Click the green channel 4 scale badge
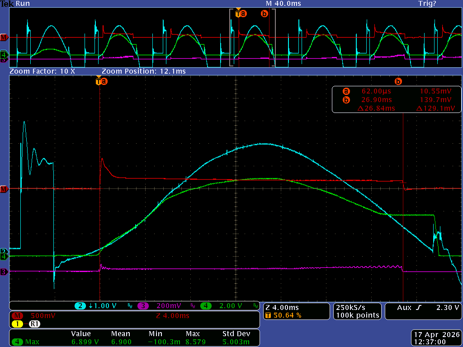The image size is (463, 347). (x=206, y=306)
